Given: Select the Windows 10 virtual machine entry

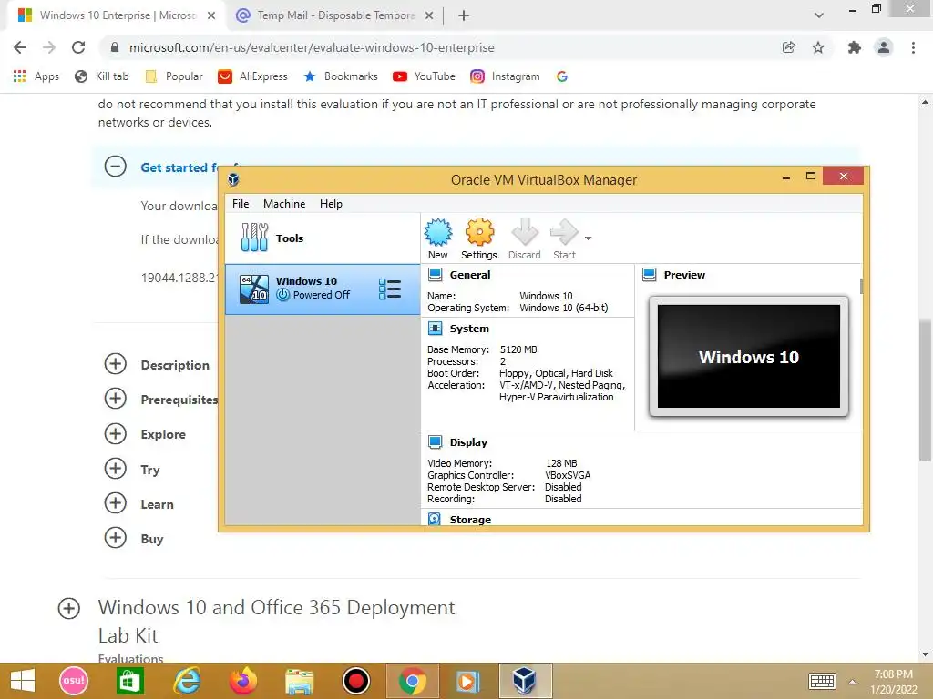Looking at the screenshot, I should (323, 289).
